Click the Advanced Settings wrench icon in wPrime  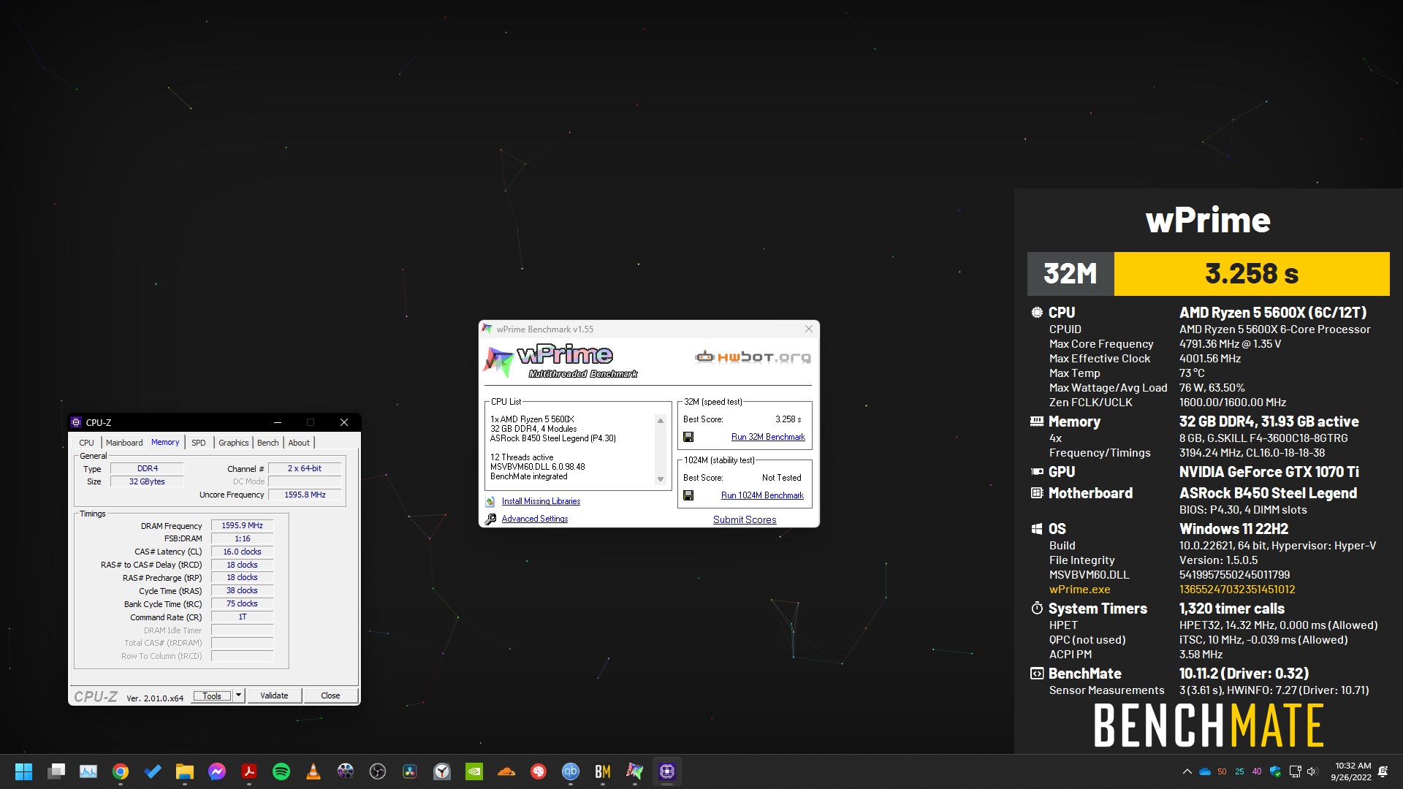(490, 519)
